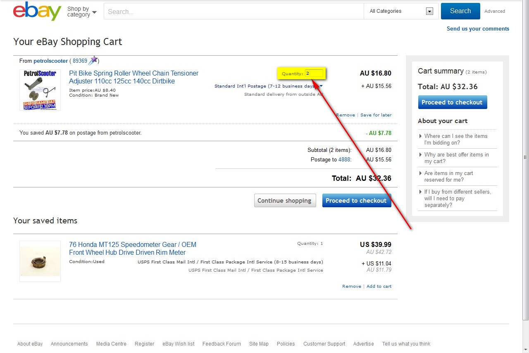
Task: Click the Continue shopping button
Action: coord(285,201)
